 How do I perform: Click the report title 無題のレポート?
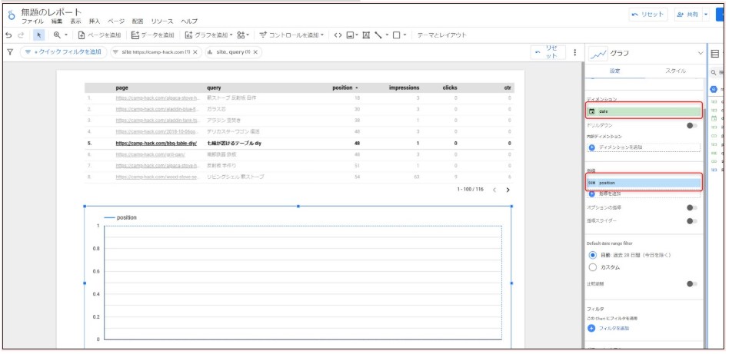click(52, 12)
